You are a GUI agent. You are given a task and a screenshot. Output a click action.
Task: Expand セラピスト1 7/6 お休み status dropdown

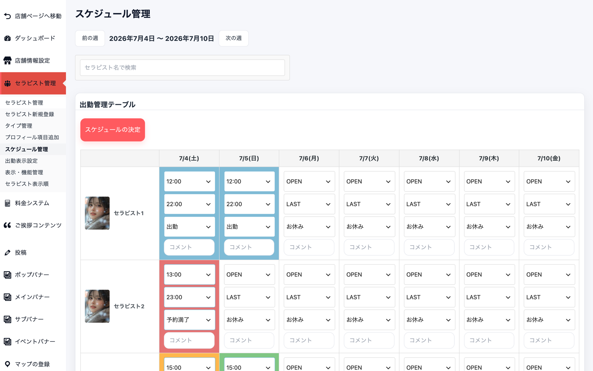pyautogui.click(x=309, y=227)
